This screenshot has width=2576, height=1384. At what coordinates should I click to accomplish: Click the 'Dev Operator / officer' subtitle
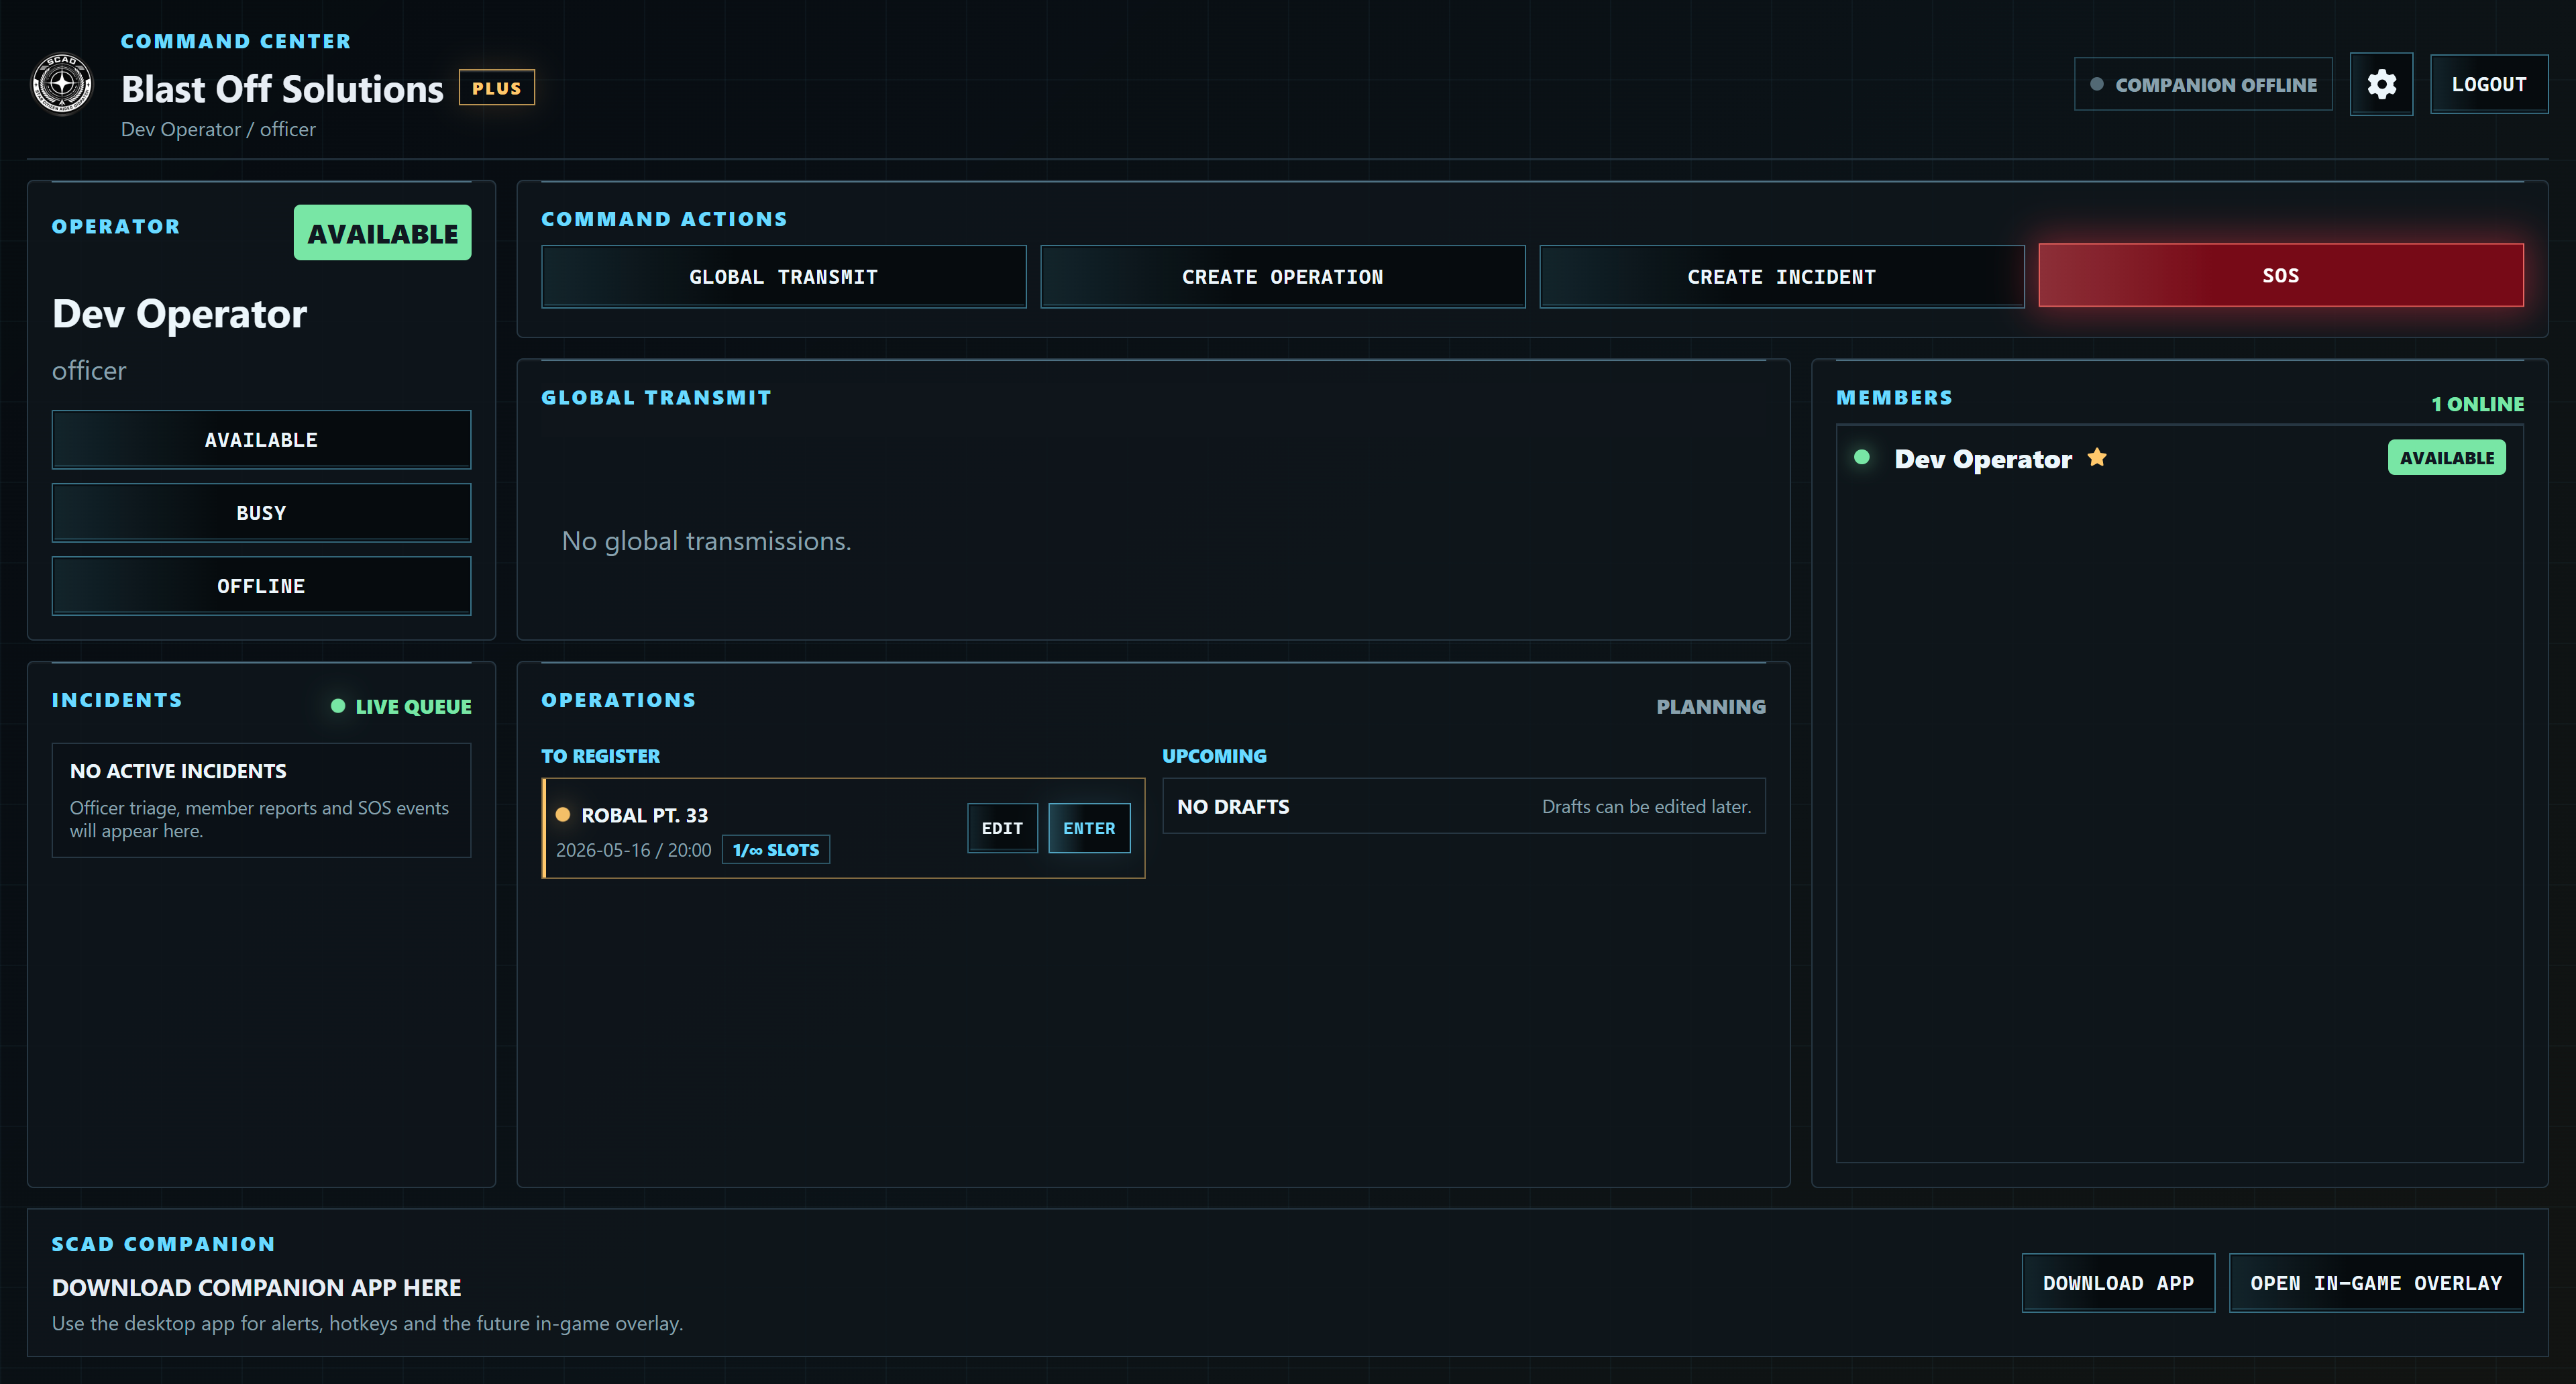(x=218, y=129)
